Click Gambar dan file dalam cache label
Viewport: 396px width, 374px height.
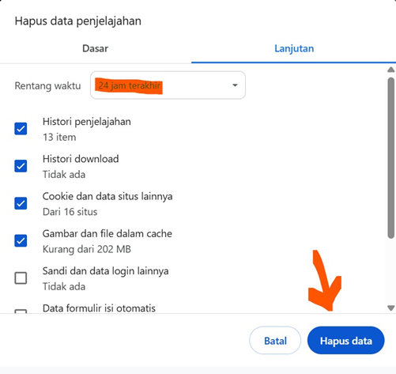coord(107,234)
